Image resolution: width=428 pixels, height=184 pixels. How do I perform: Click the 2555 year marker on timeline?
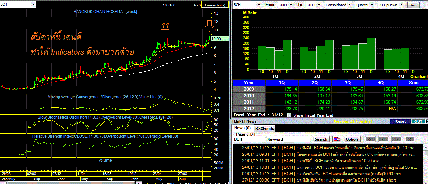click(135, 179)
